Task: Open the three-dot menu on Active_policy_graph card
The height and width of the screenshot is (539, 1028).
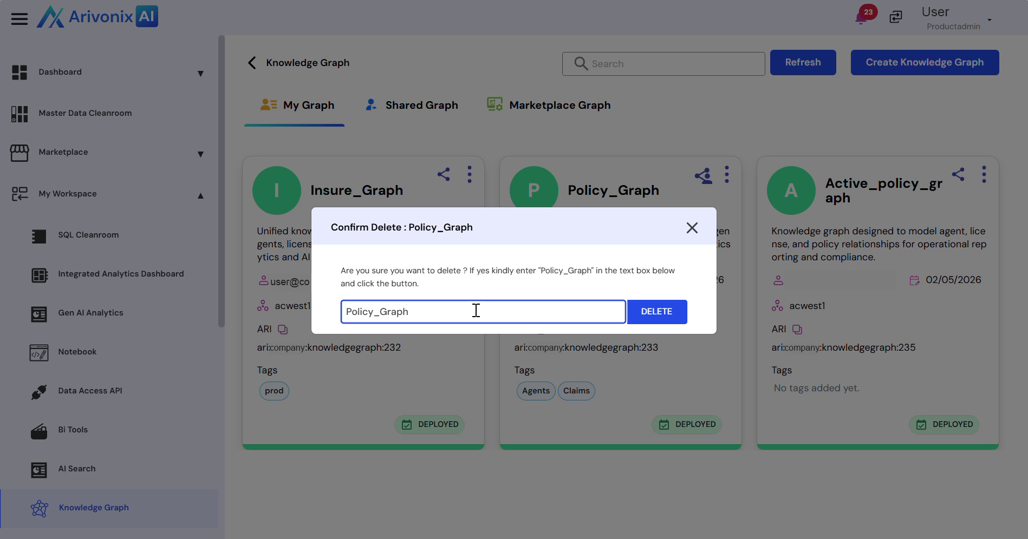Action: 984,174
